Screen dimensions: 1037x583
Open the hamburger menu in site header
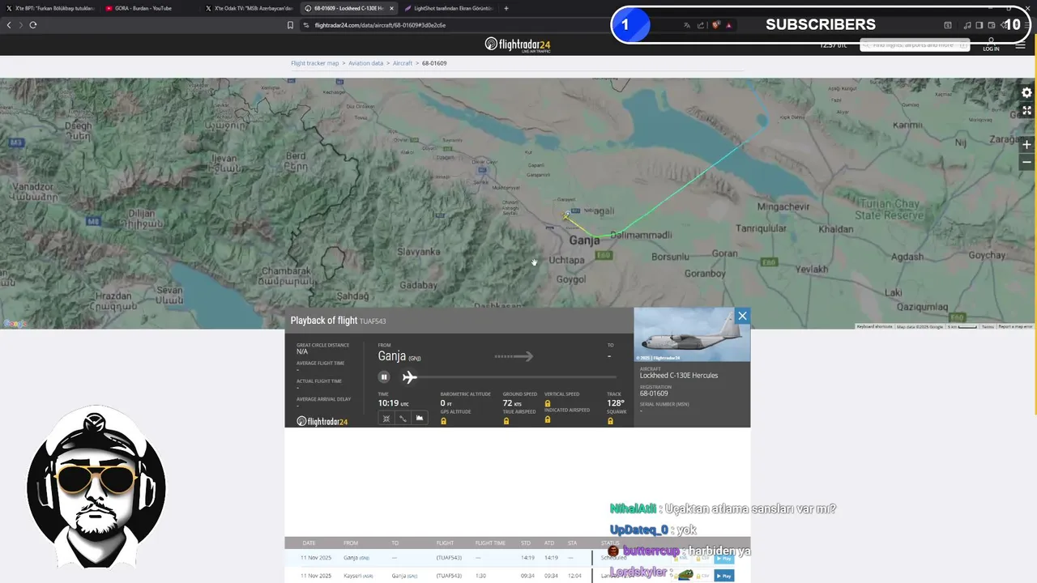pos(1020,45)
